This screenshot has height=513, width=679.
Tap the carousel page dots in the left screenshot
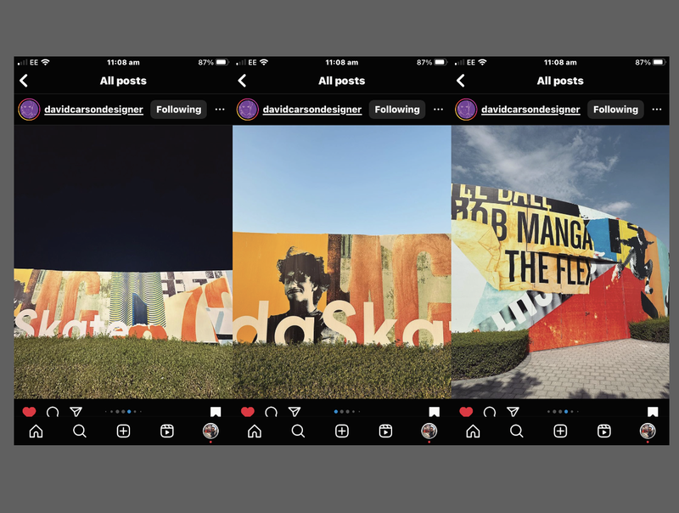(123, 412)
